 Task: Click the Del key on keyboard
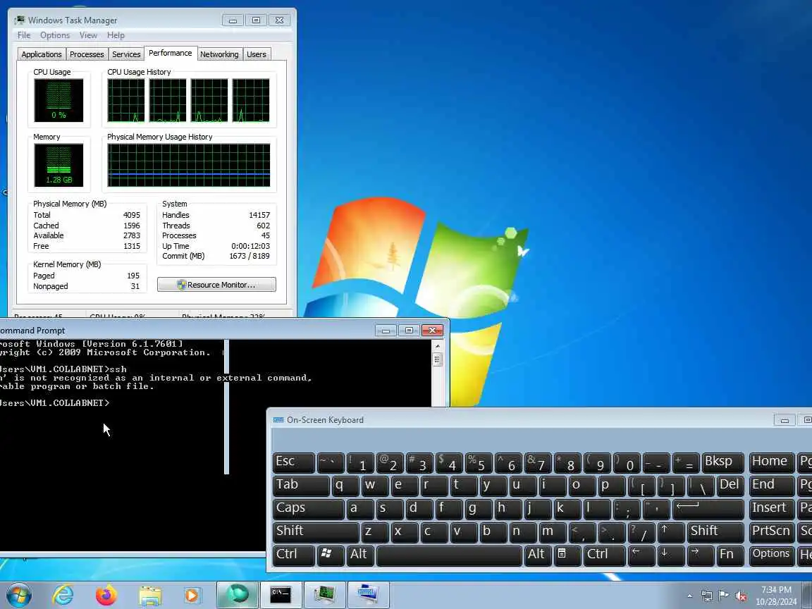[730, 486]
